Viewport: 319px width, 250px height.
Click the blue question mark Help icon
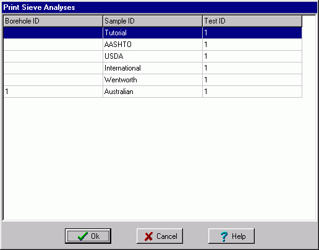[224, 236]
